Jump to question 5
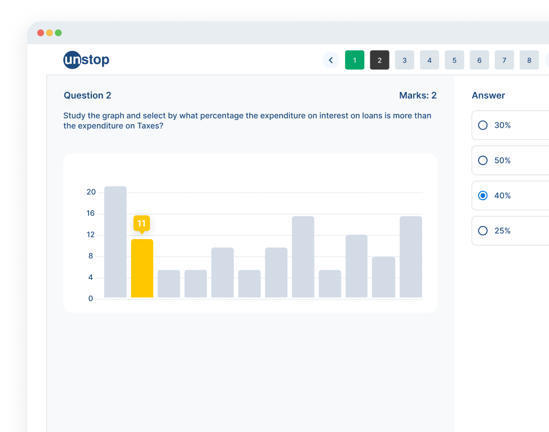The width and height of the screenshot is (549, 432). click(454, 60)
